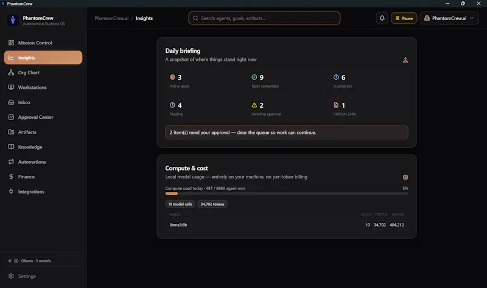Click the '404,212' avg ms value

tap(397, 225)
